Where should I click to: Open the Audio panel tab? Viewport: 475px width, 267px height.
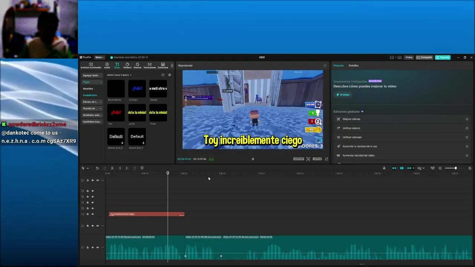[x=107, y=66]
